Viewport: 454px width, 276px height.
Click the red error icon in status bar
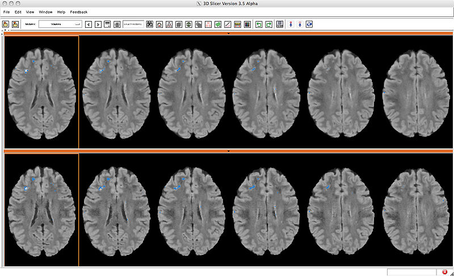[444, 272]
